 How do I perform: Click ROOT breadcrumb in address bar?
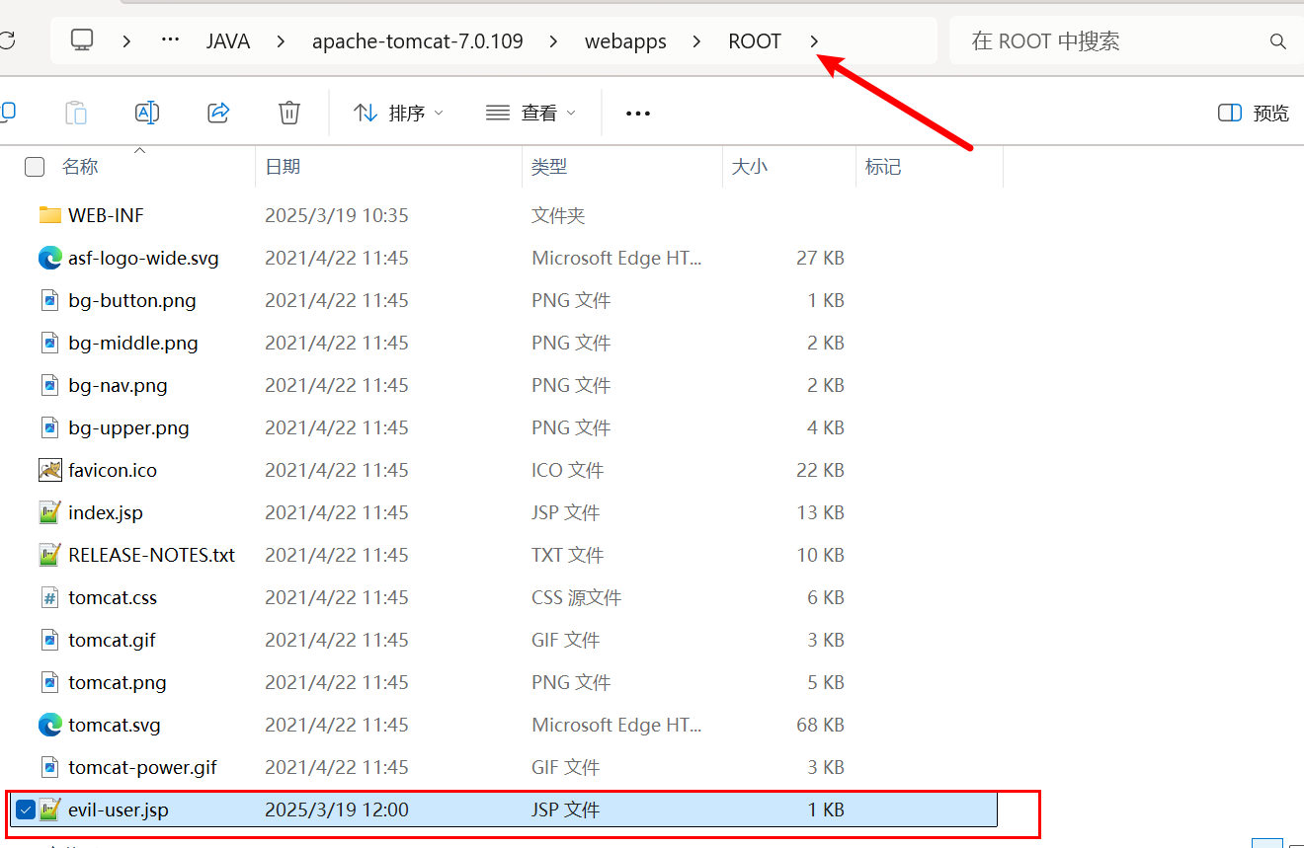pyautogui.click(x=755, y=41)
